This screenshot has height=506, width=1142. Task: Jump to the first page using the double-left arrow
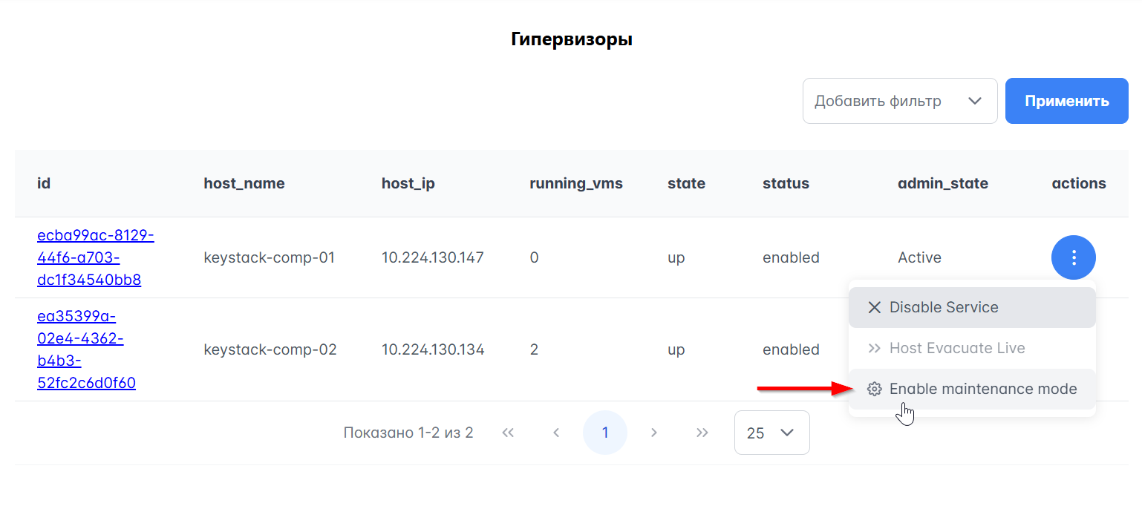click(x=508, y=433)
